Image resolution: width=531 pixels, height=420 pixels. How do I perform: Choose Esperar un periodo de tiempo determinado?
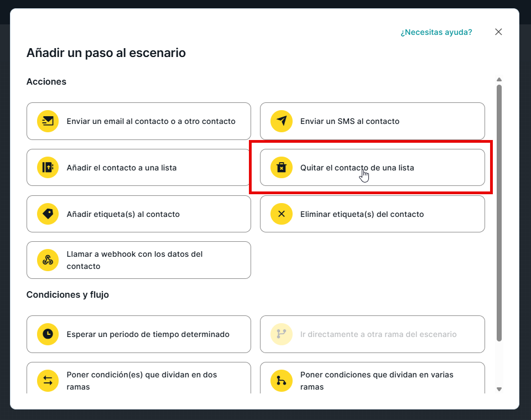click(x=148, y=334)
